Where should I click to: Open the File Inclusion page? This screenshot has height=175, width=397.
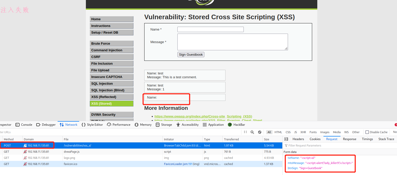(x=112, y=64)
